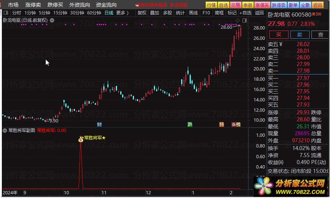Click the 最低 value 26.31
This screenshot has width=331, height=198.
(x=303, y=126)
